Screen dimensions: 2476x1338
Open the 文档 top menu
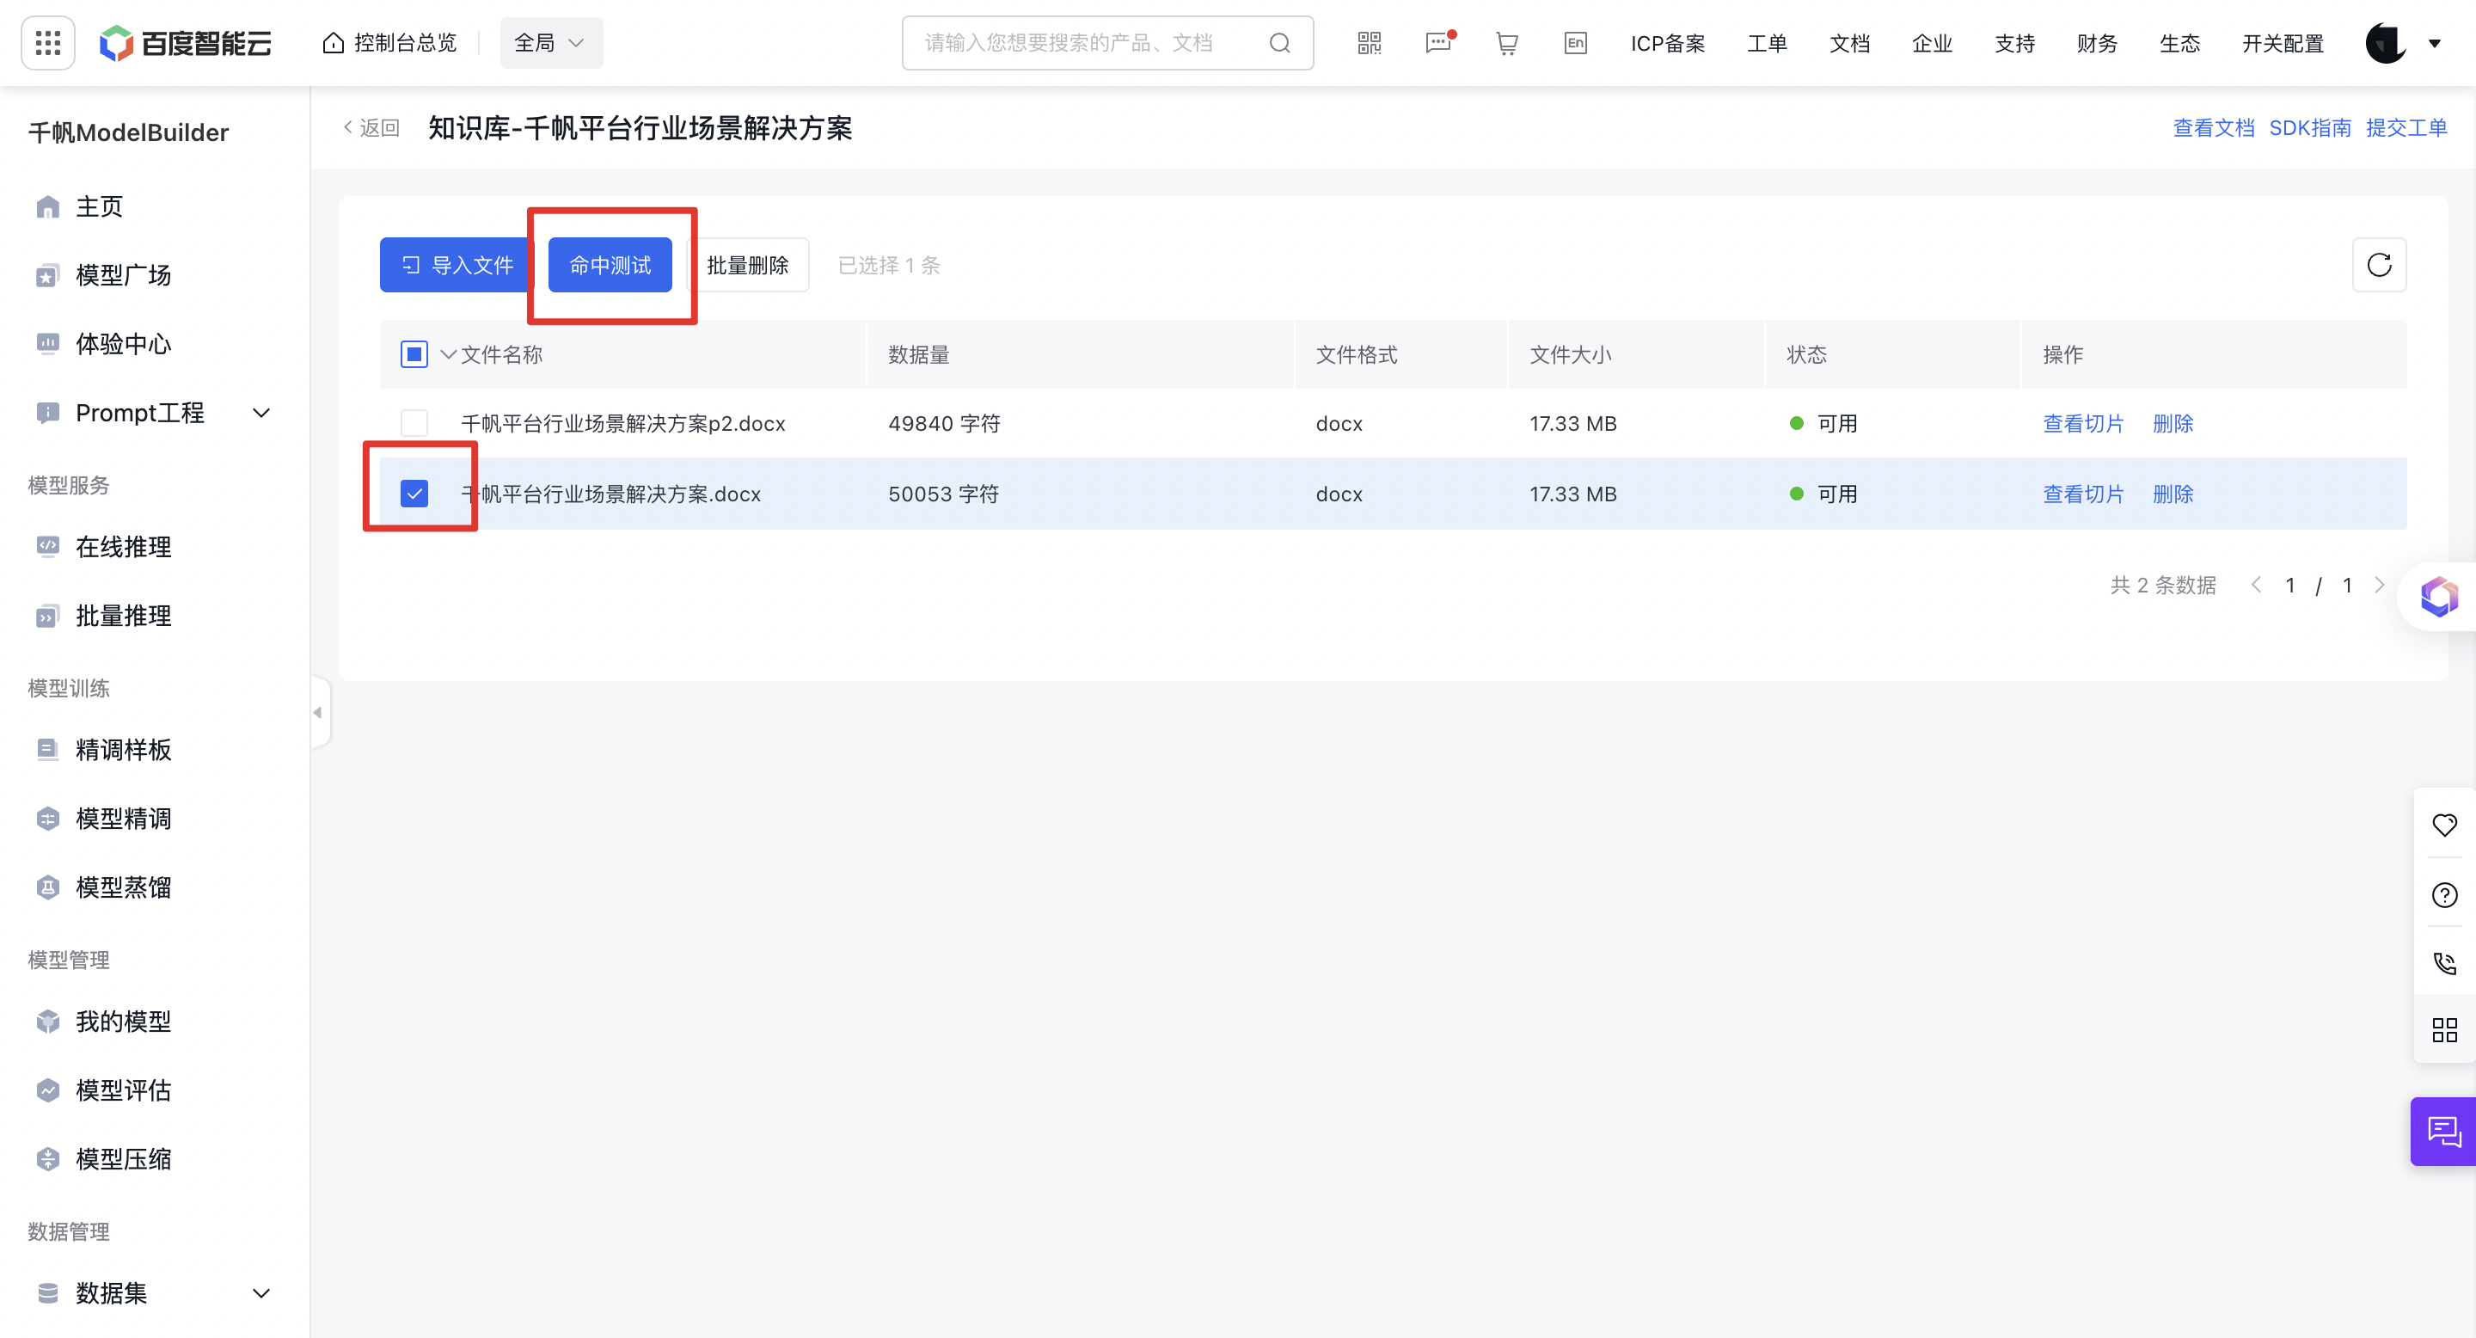tap(1849, 43)
